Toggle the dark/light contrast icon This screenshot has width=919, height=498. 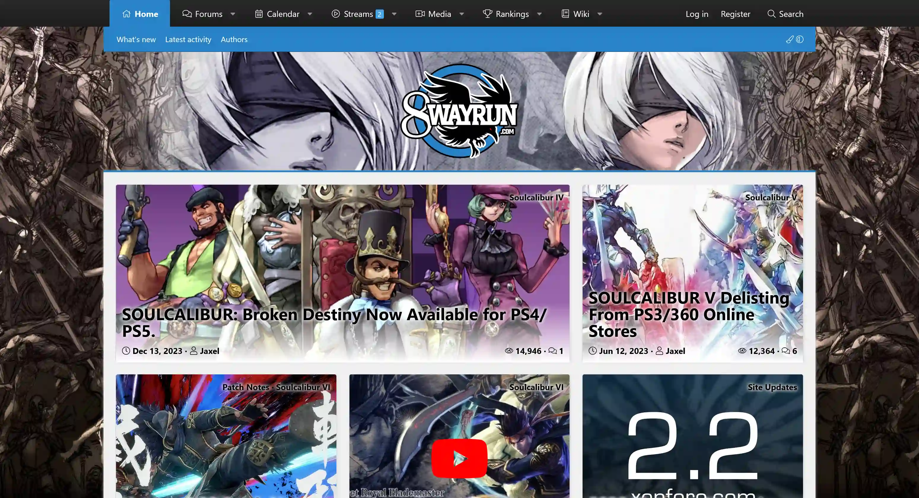(x=800, y=39)
